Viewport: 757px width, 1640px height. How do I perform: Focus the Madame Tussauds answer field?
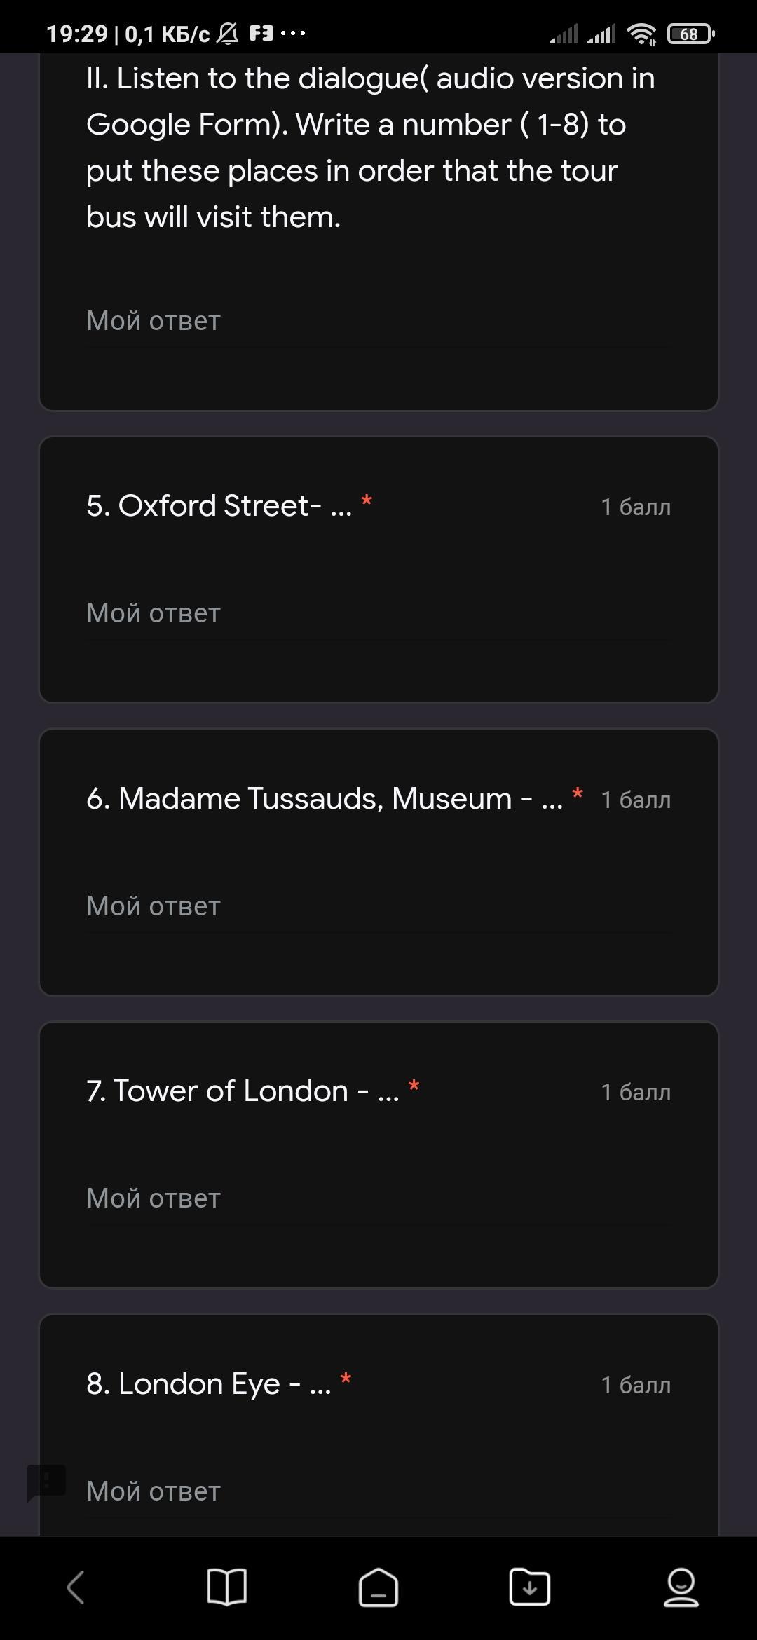(378, 906)
